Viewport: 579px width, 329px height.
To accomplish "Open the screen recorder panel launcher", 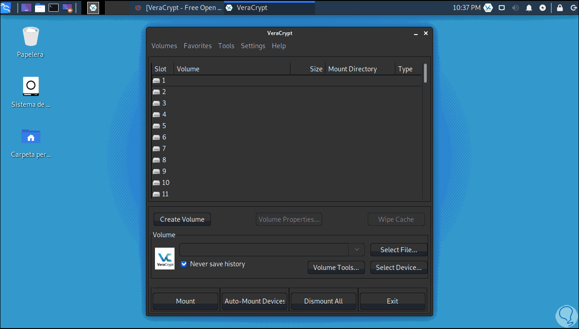I will pos(67,8).
